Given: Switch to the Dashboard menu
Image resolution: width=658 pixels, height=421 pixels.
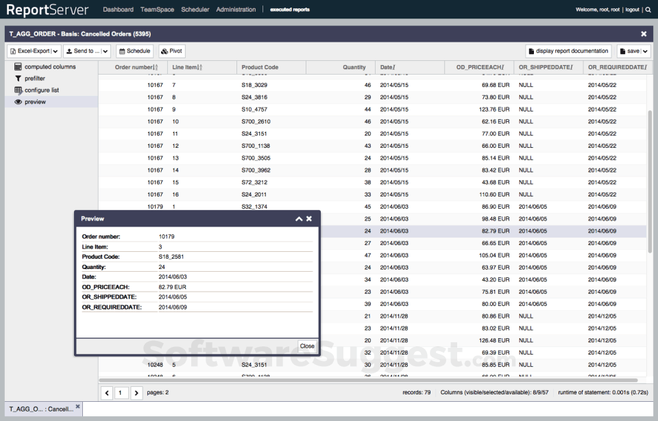Looking at the screenshot, I should [x=118, y=10].
